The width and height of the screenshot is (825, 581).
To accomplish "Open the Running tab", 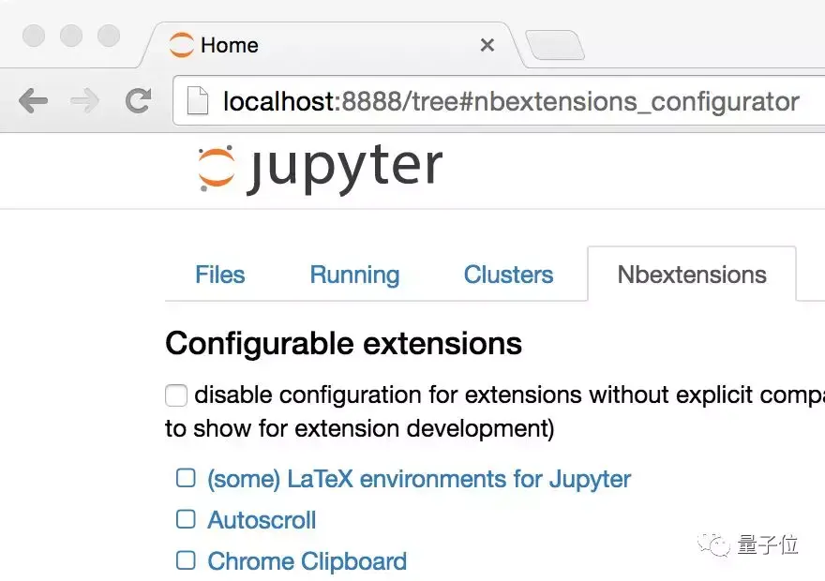I will (354, 275).
